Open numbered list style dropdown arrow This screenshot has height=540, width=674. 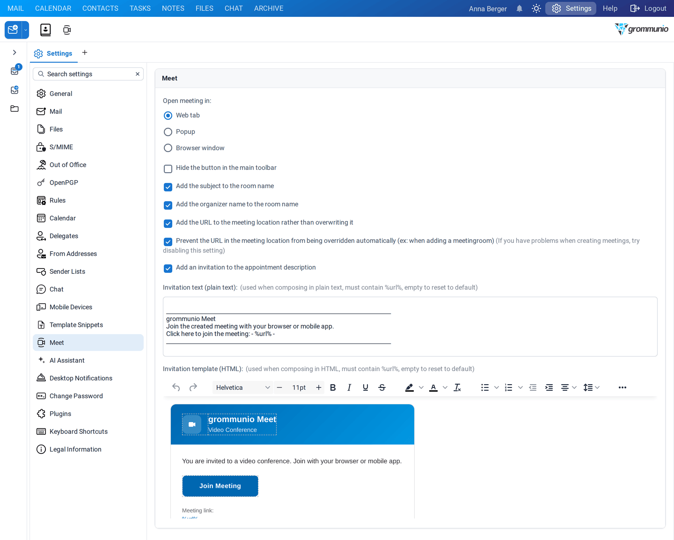[520, 387]
